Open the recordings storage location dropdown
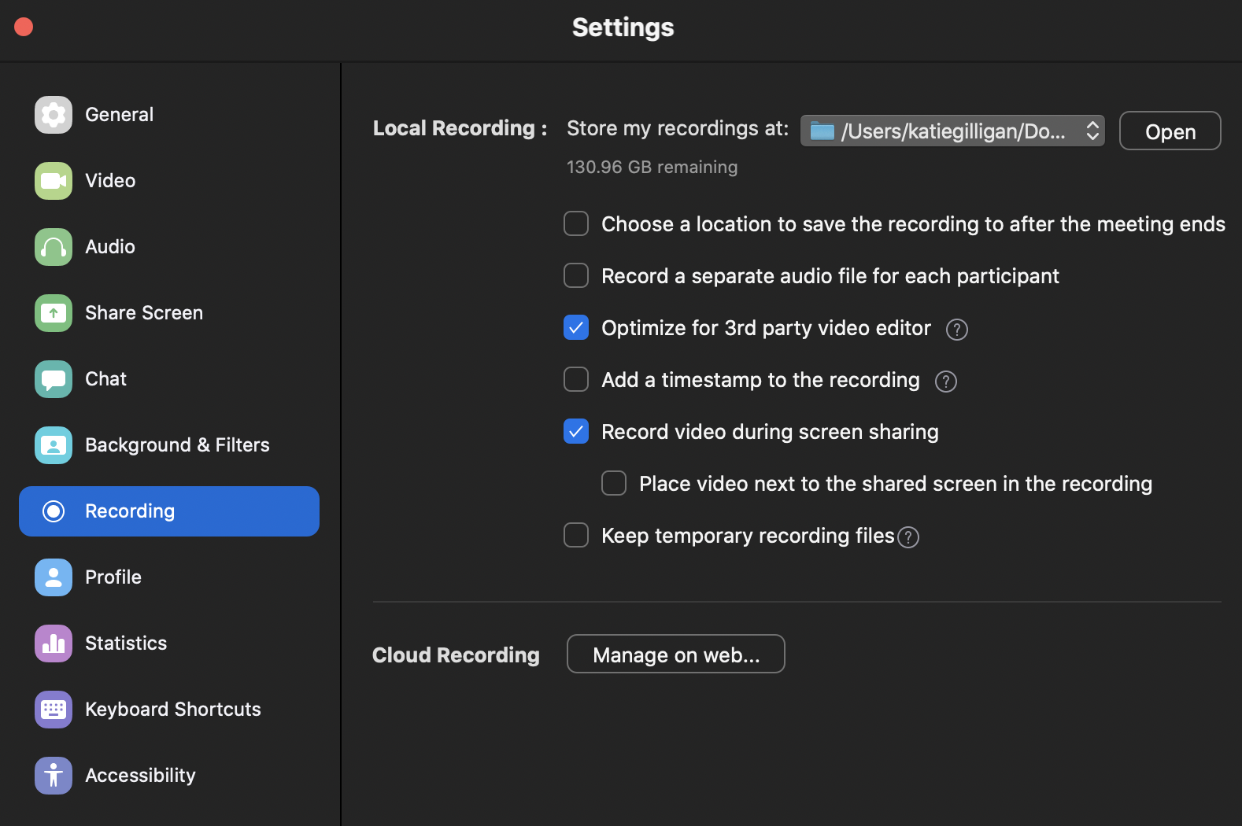Image resolution: width=1242 pixels, height=826 pixels. tap(952, 131)
